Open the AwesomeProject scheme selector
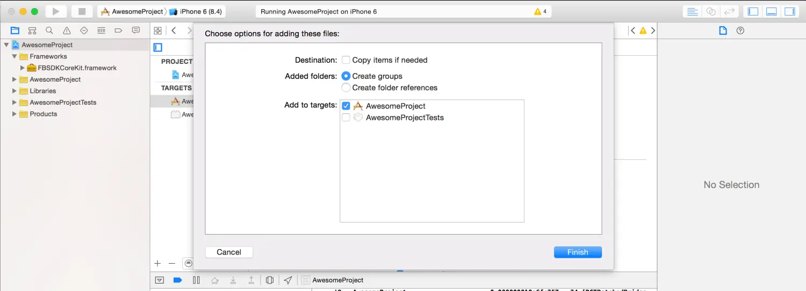This screenshot has width=806, height=291. [x=132, y=11]
